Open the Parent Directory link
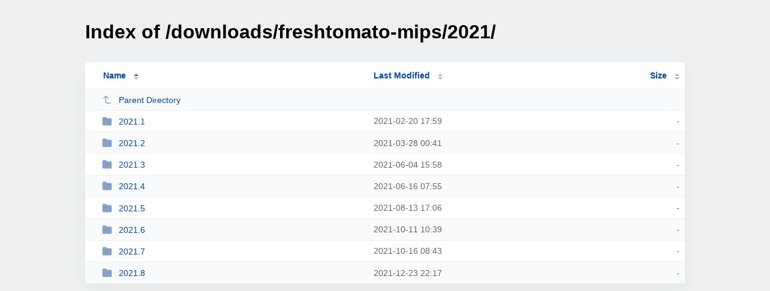Image resolution: width=770 pixels, height=291 pixels. point(149,100)
